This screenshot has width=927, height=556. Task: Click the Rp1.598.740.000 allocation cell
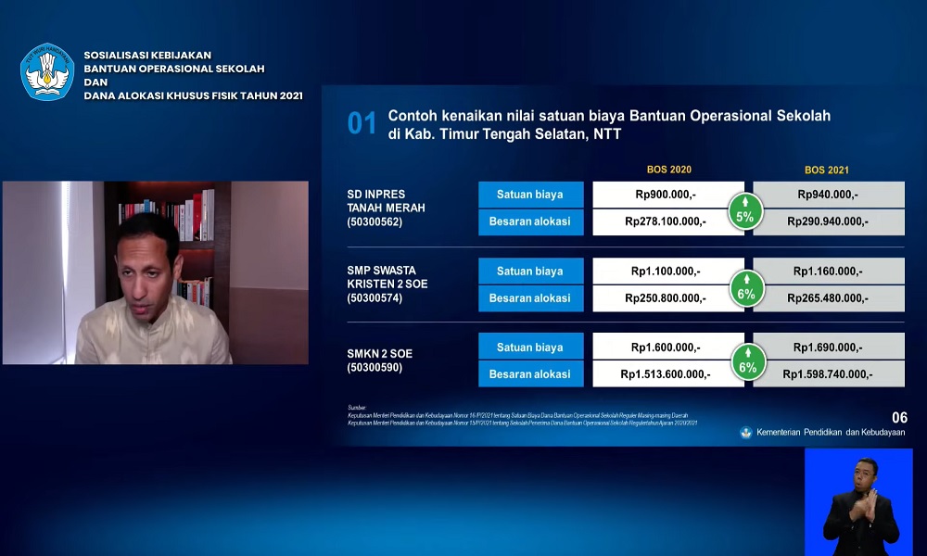point(828,374)
